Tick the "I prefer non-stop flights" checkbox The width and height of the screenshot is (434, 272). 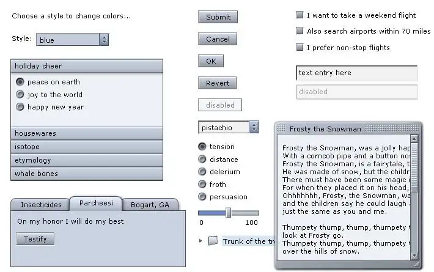tap(300, 47)
